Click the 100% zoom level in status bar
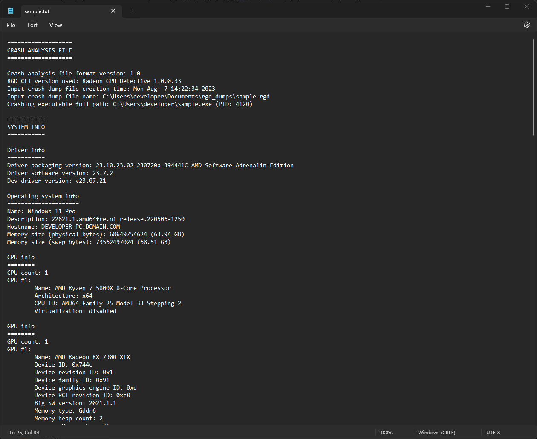This screenshot has width=537, height=439. 386,433
